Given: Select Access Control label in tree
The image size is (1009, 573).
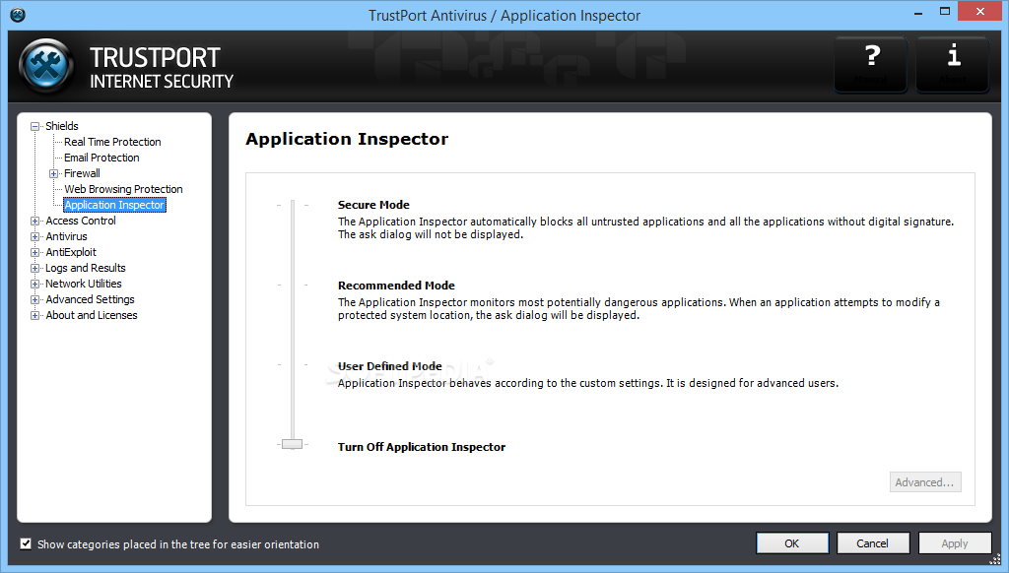Looking at the screenshot, I should click(81, 221).
